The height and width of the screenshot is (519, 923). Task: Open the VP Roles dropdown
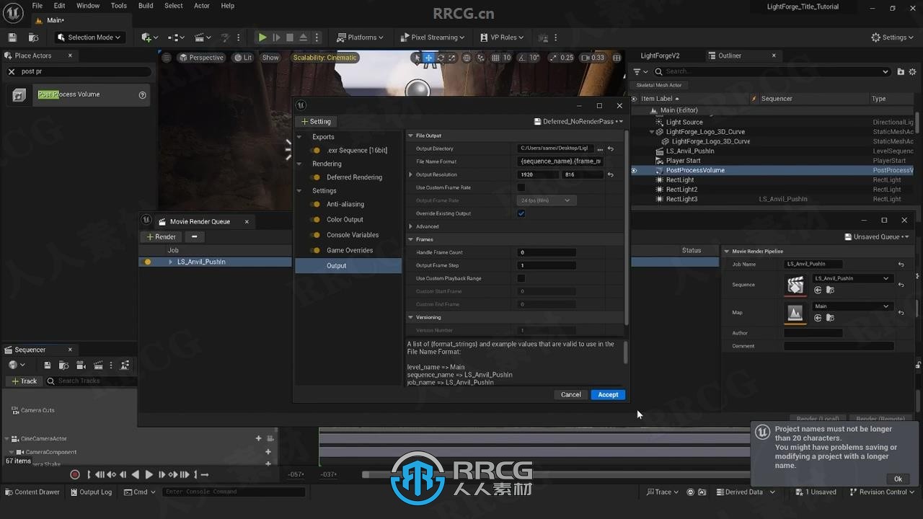pyautogui.click(x=503, y=37)
